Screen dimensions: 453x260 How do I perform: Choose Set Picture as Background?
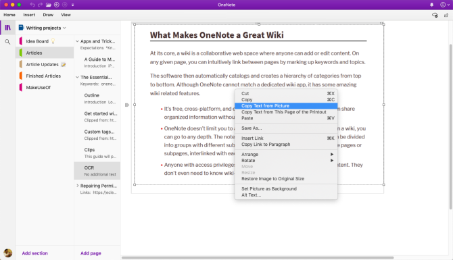coord(286,188)
